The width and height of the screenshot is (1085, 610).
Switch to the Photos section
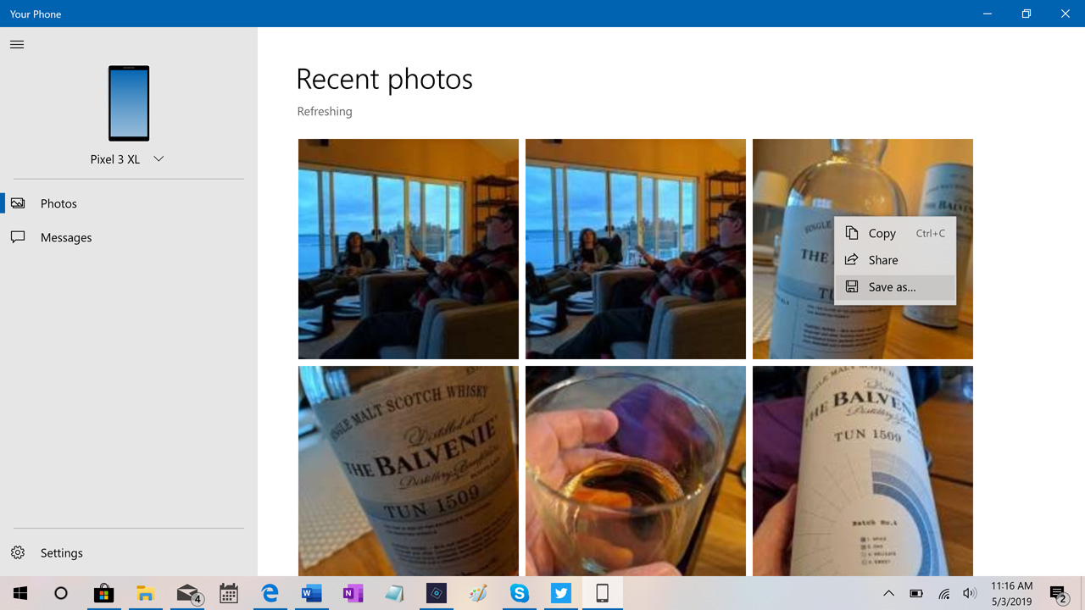pyautogui.click(x=129, y=203)
